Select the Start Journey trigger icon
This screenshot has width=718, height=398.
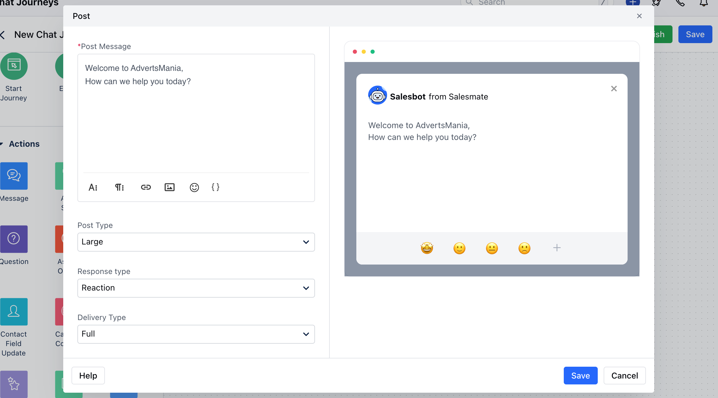tap(14, 66)
